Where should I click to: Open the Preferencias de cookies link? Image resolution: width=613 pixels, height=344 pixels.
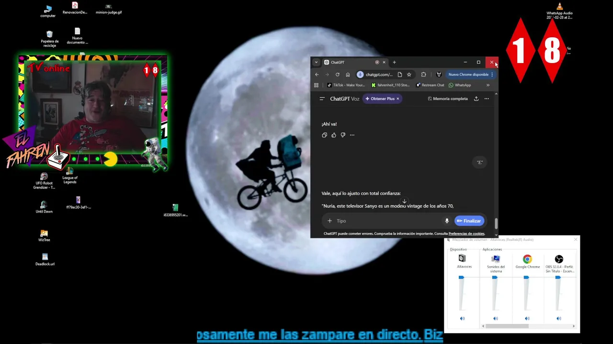[466, 234]
